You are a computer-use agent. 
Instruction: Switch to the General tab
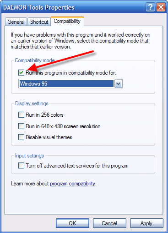pos(16,22)
